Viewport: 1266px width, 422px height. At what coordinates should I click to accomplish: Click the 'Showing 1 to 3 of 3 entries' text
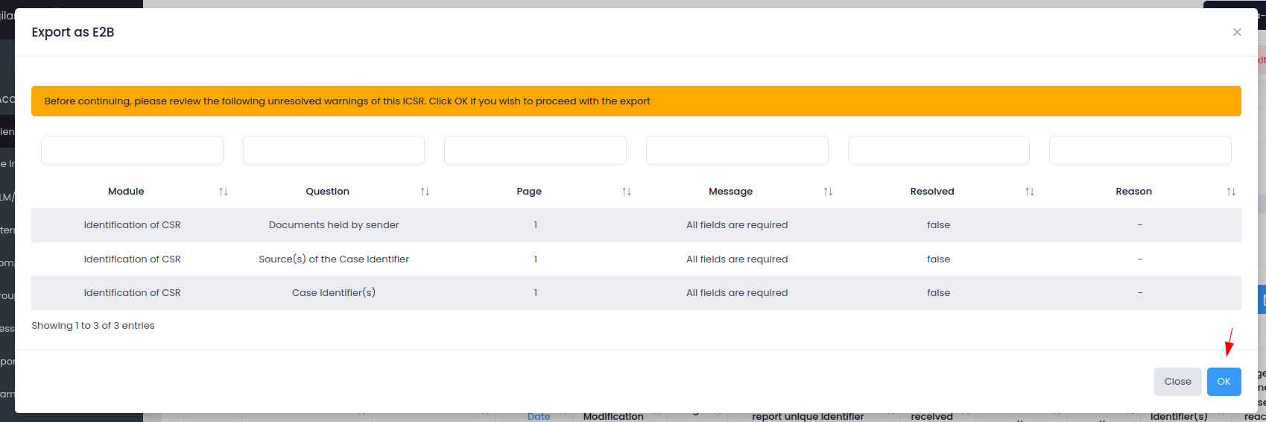(93, 326)
